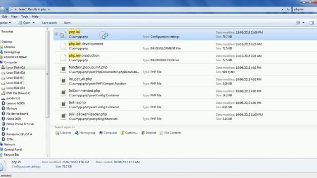317x178 pixels.
Task: Tick the checkbox beside php.ini result
Action: (56, 34)
